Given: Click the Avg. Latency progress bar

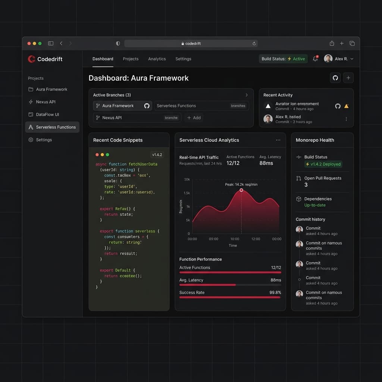Looking at the screenshot, I should pos(230,285).
